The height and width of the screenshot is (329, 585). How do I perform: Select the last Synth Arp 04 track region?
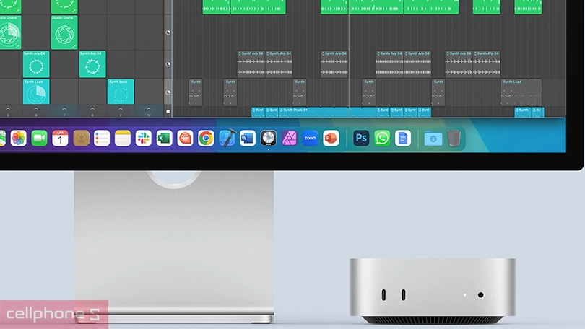[487, 64]
